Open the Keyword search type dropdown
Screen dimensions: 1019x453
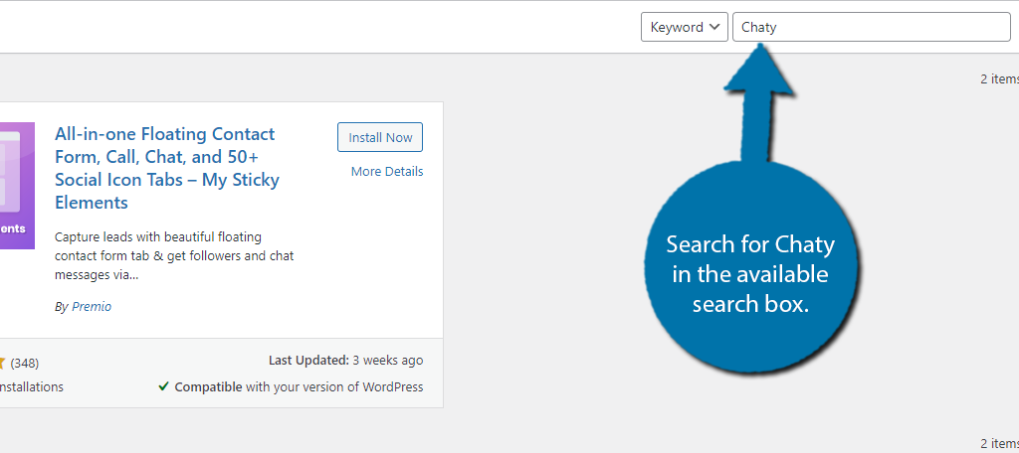(x=684, y=28)
